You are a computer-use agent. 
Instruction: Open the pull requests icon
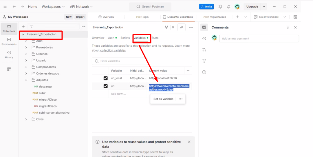click(204, 50)
